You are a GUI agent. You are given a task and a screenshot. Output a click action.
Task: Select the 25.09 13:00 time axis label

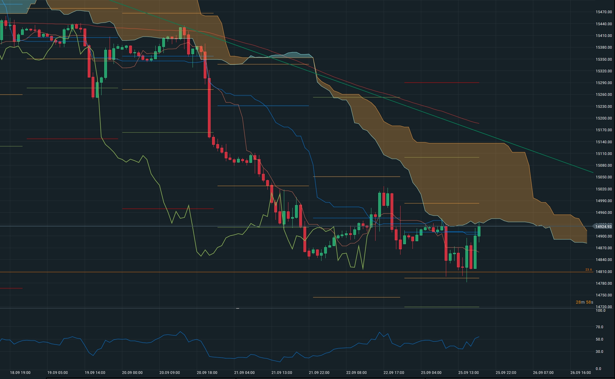[x=468, y=373]
